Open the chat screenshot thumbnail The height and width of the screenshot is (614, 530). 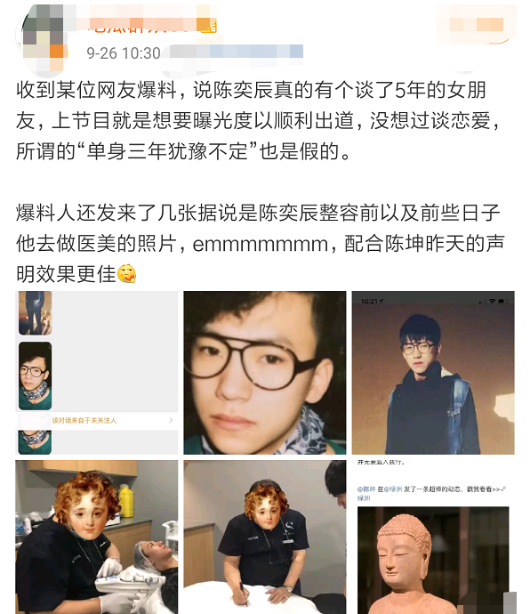tap(97, 372)
